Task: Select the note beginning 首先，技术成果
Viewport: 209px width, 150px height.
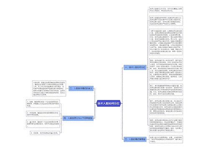Action: [166, 69]
